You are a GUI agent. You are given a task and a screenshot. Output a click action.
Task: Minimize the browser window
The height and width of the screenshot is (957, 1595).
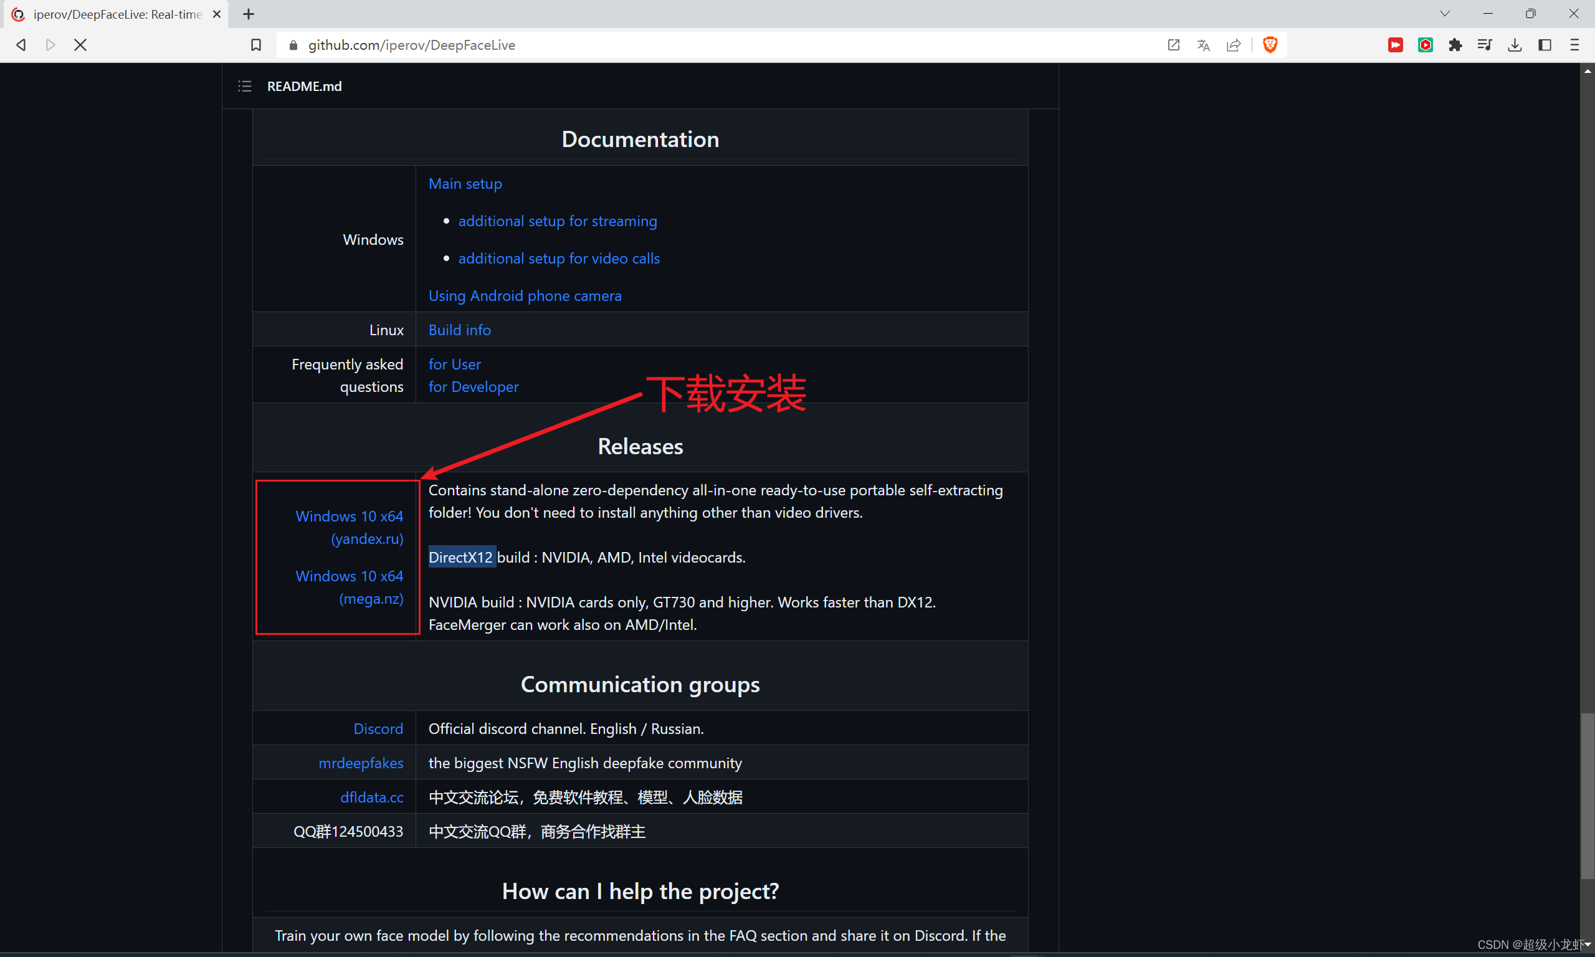point(1488,14)
